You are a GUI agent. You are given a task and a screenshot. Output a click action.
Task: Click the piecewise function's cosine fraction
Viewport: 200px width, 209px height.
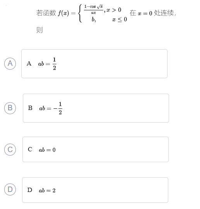click(x=94, y=9)
